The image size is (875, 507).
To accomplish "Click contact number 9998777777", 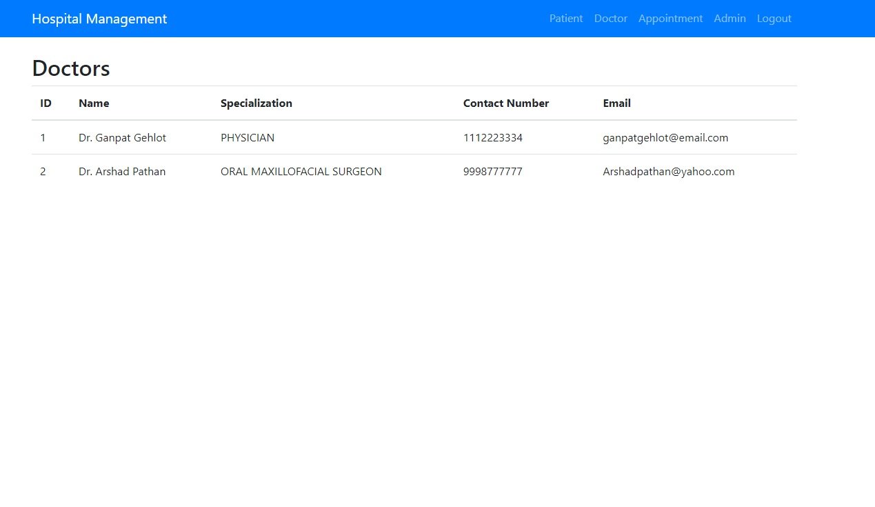I will (x=492, y=172).
